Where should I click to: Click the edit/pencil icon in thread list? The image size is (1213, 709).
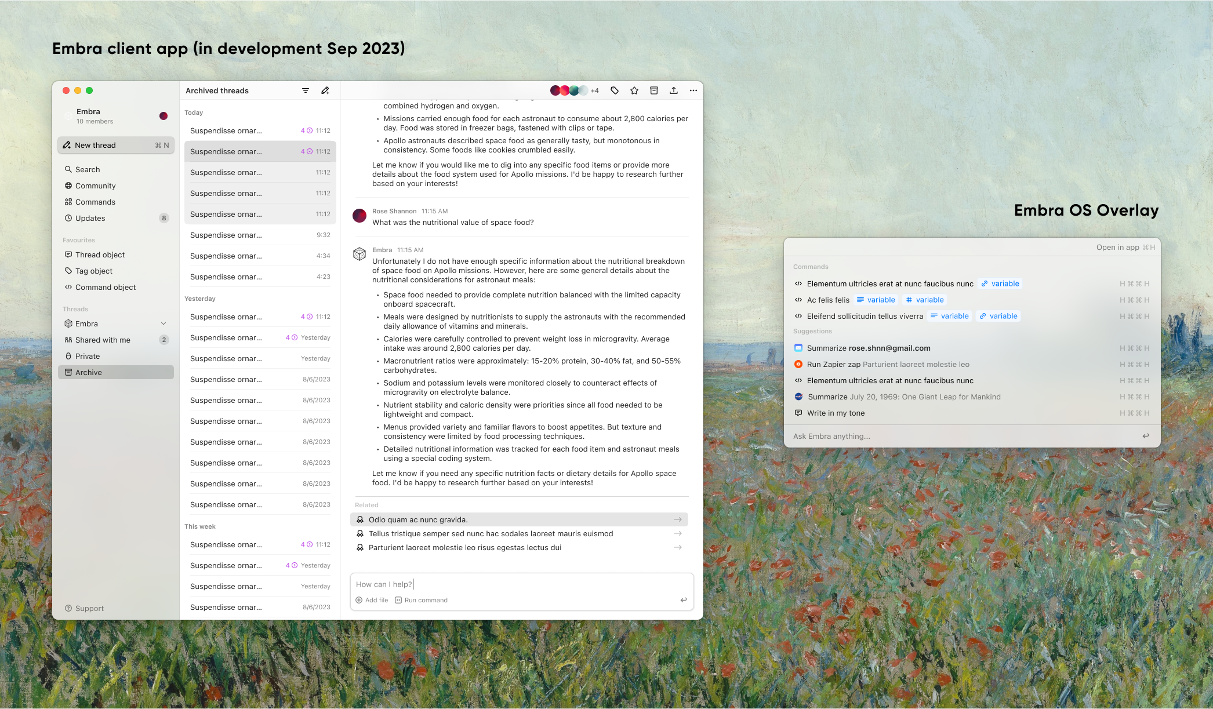(x=326, y=90)
